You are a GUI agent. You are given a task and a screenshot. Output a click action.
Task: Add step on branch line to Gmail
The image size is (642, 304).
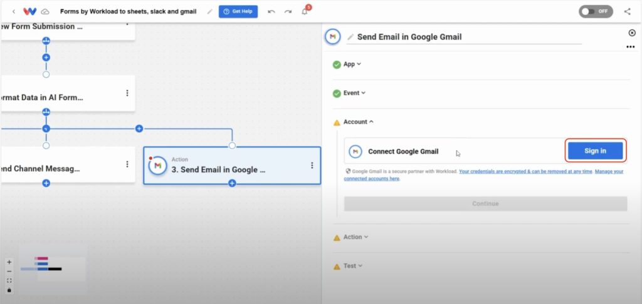(139, 129)
